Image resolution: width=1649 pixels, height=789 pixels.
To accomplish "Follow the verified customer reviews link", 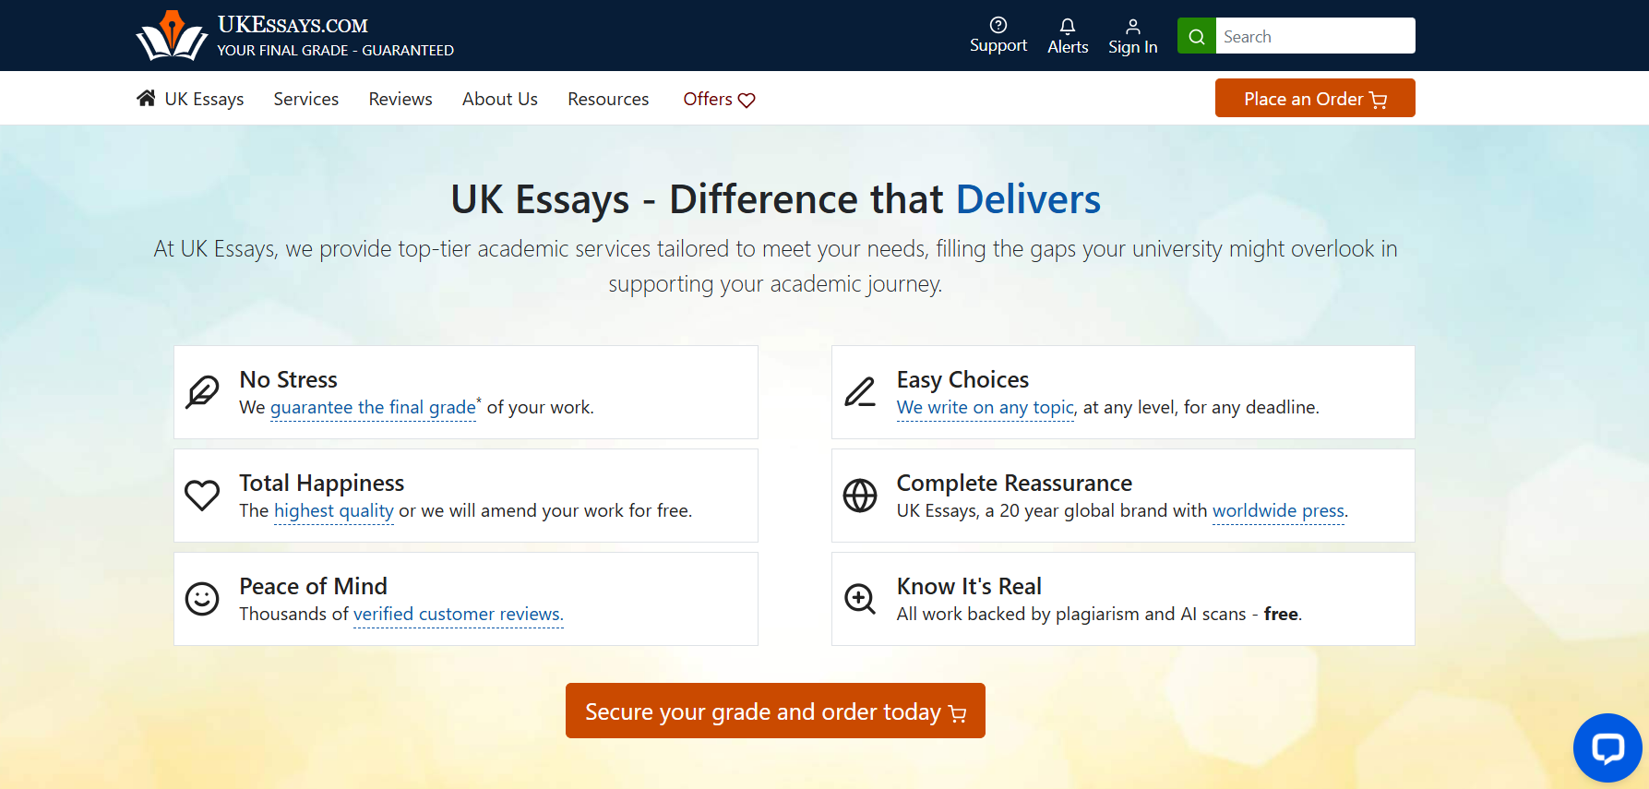I will pyautogui.click(x=459, y=614).
